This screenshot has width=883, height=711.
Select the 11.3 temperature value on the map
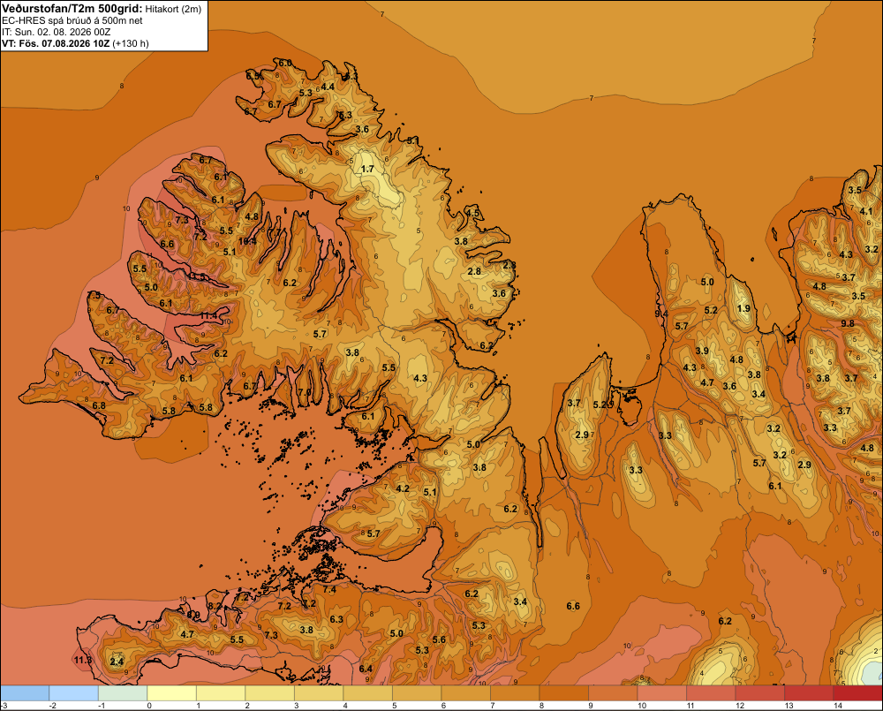pos(83,660)
